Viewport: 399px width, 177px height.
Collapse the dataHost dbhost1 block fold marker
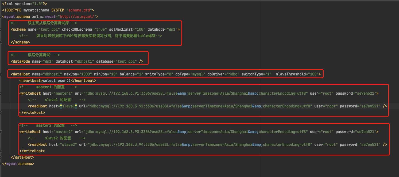tap(1, 74)
